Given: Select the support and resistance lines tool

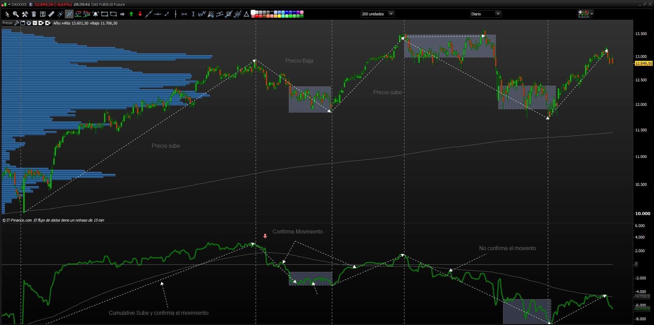Looking at the screenshot, I should 78,14.
